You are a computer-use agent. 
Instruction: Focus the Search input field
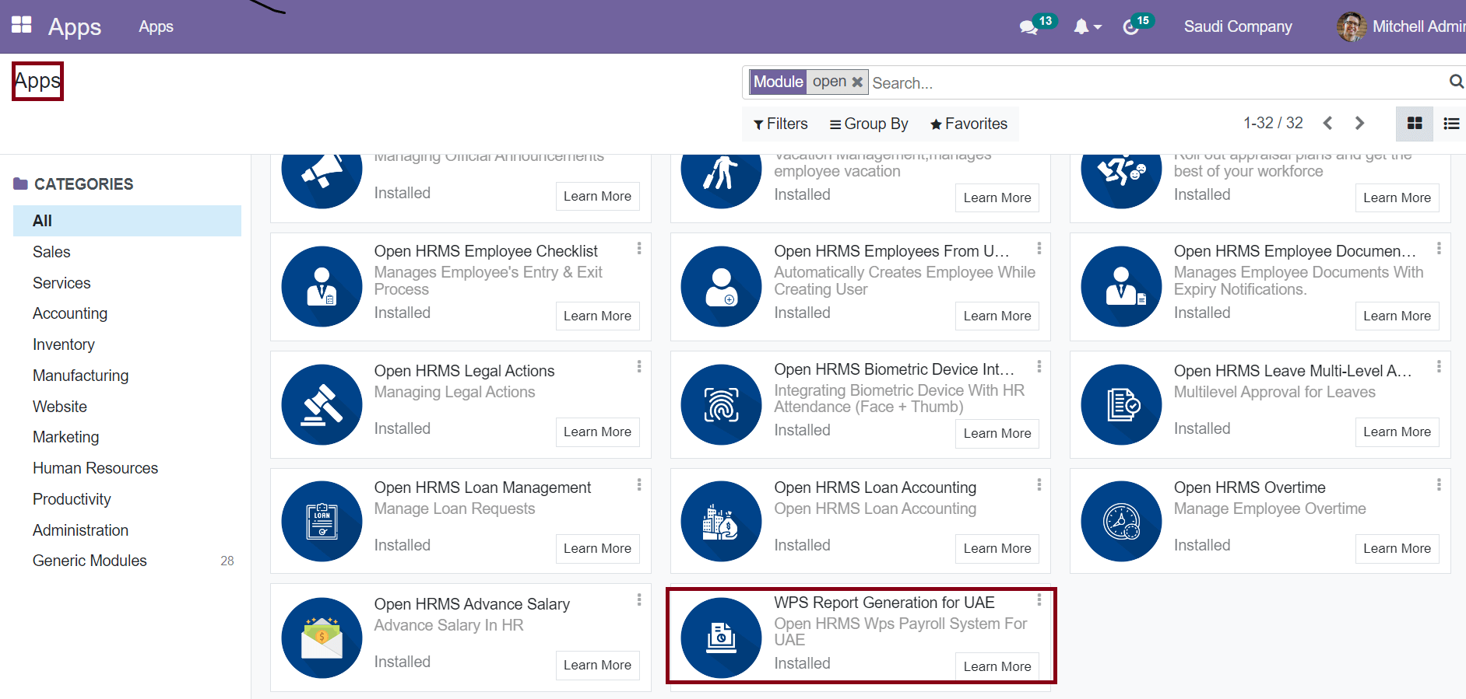(1155, 82)
